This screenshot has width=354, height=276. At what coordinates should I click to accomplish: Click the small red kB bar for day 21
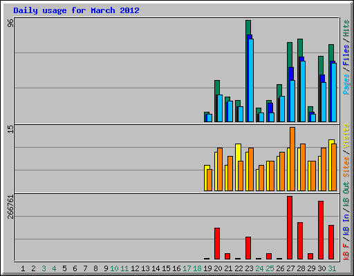(227, 257)
